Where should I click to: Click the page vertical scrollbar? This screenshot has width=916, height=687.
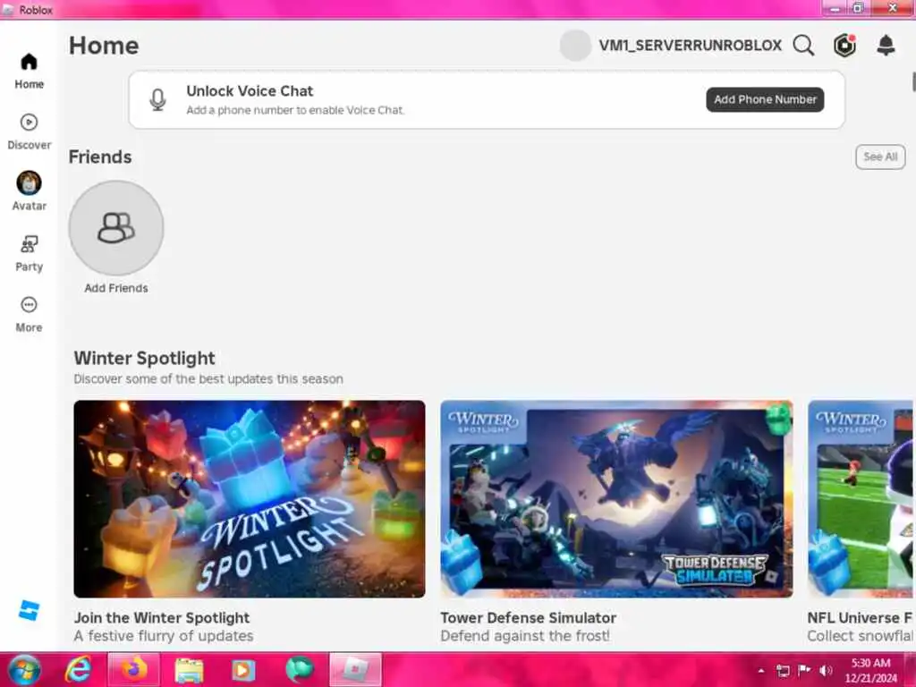pyautogui.click(x=913, y=81)
